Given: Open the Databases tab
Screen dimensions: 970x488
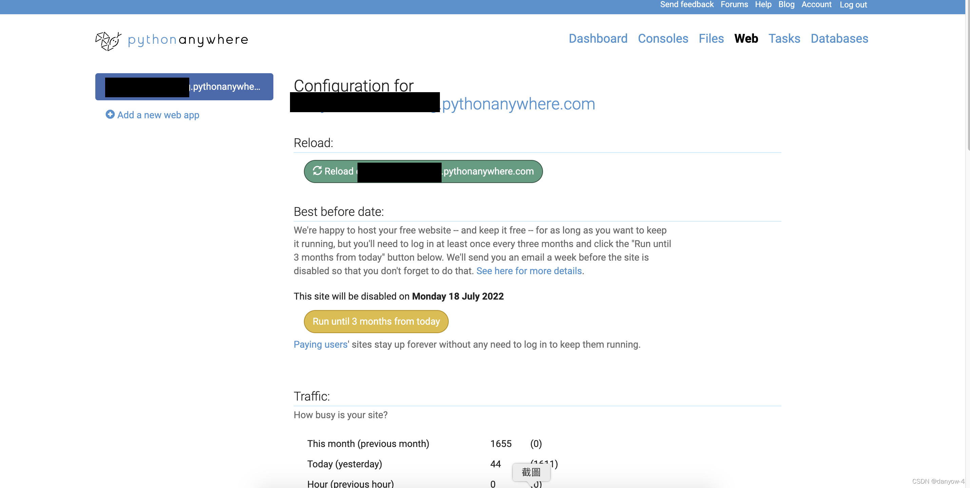Looking at the screenshot, I should click(839, 38).
